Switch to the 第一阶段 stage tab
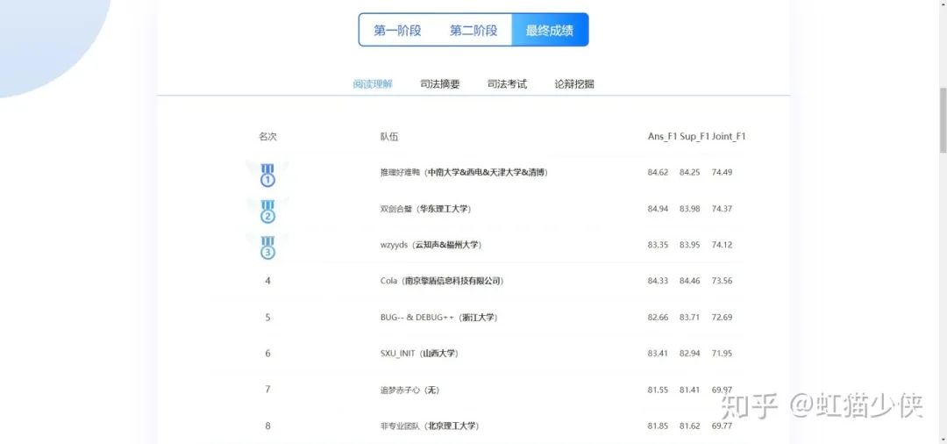The height and width of the screenshot is (444, 947). pos(397,30)
